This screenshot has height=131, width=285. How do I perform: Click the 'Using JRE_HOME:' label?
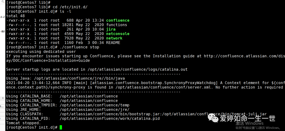pos(24,109)
